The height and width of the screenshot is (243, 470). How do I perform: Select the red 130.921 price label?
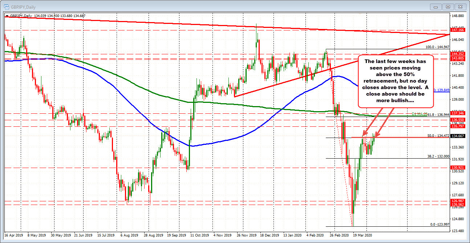tap(457, 167)
